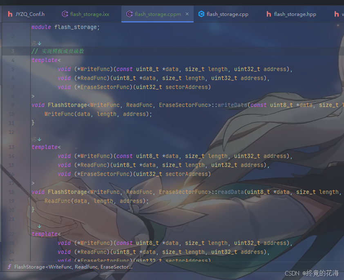This screenshot has width=344, height=280.
Task: Click the 'writeData' method name
Action: pyautogui.click(x=232, y=105)
